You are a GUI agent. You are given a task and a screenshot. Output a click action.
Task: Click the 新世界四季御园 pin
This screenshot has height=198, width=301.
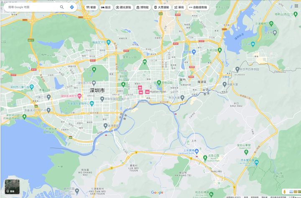(x=237, y=69)
